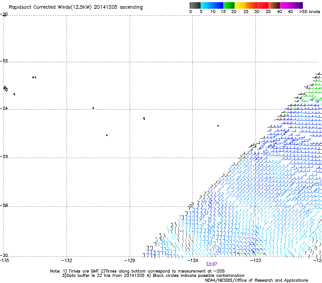Click the -24 latitude label
Image resolution: width=322 pixels, height=283 pixels.
[4, 108]
